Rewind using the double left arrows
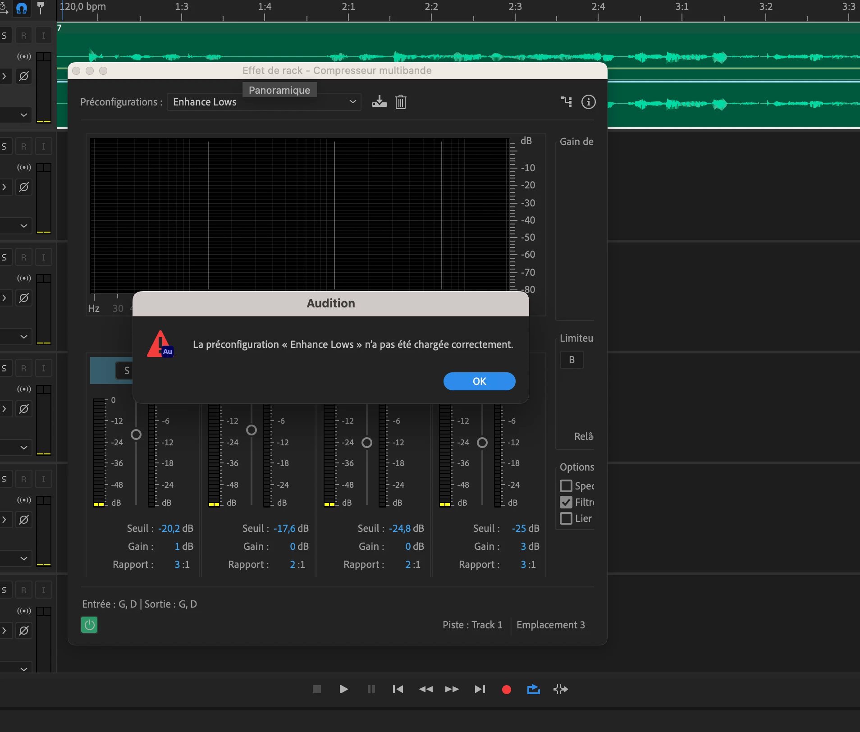The height and width of the screenshot is (732, 860). tap(425, 689)
